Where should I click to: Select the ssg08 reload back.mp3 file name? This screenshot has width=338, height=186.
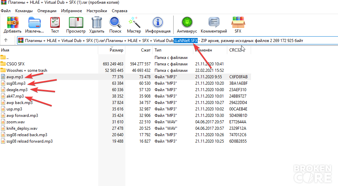27,135
